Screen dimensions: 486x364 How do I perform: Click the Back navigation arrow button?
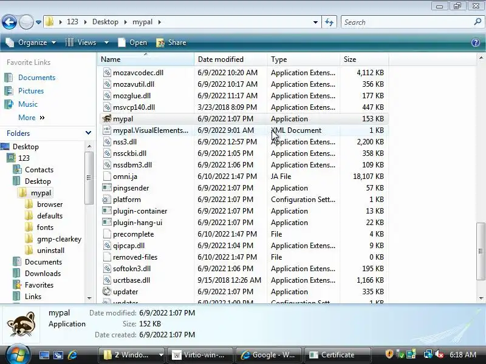9,22
